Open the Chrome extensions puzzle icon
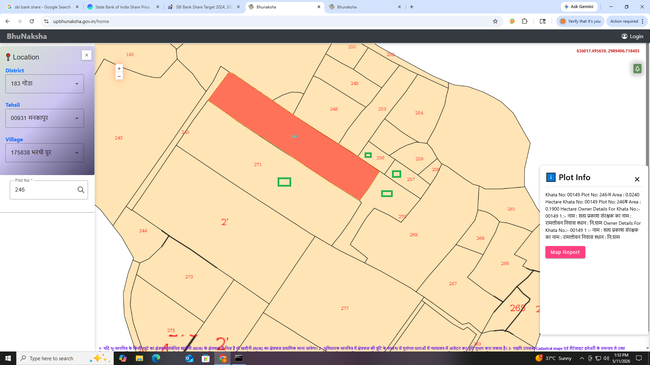 [525, 21]
